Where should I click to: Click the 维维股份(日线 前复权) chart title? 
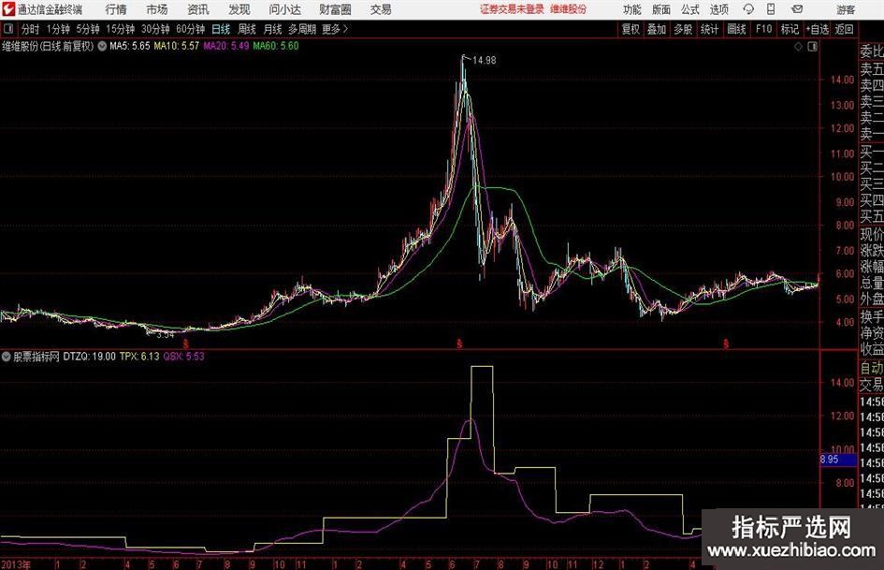(x=48, y=46)
